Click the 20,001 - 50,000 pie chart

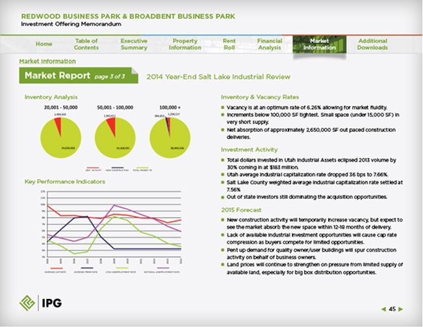60,138
